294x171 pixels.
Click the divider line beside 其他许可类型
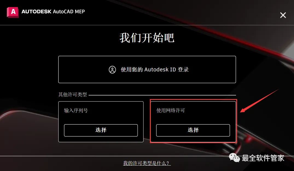tap(162, 95)
